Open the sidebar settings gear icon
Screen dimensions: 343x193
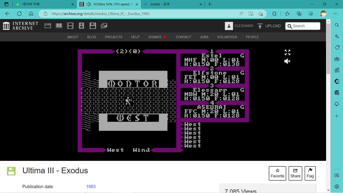click(x=337, y=186)
